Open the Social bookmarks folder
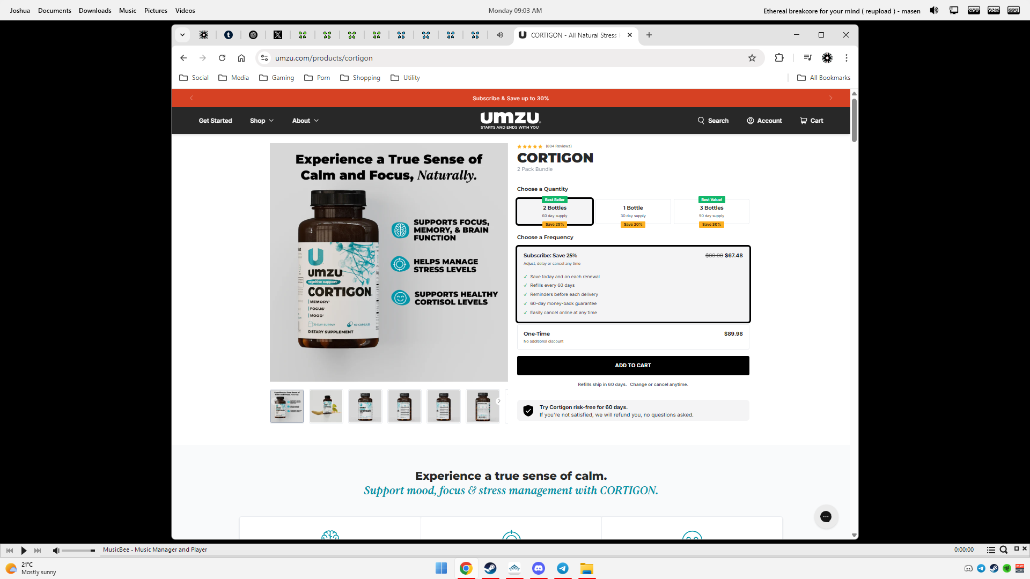 point(194,78)
